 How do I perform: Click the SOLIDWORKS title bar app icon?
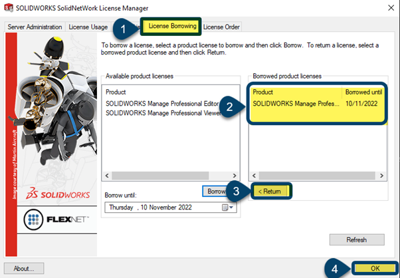tap(9, 8)
